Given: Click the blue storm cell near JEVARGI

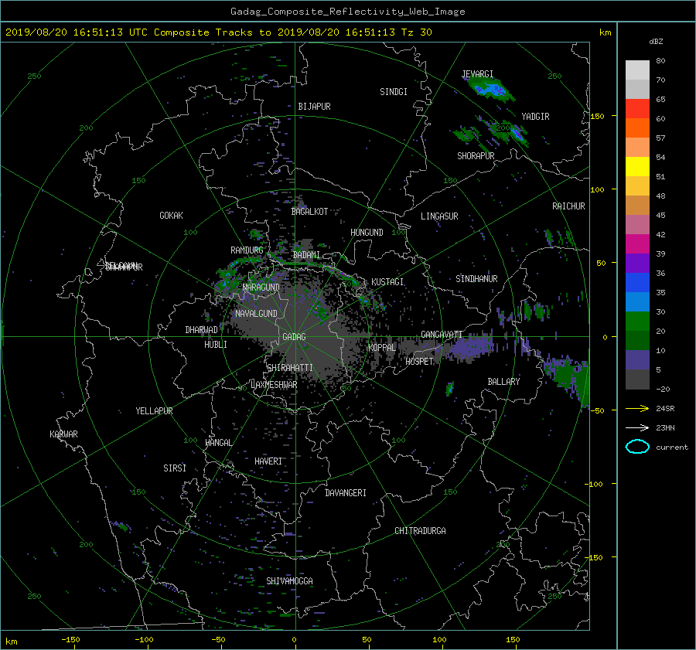Looking at the screenshot, I should click(x=490, y=90).
